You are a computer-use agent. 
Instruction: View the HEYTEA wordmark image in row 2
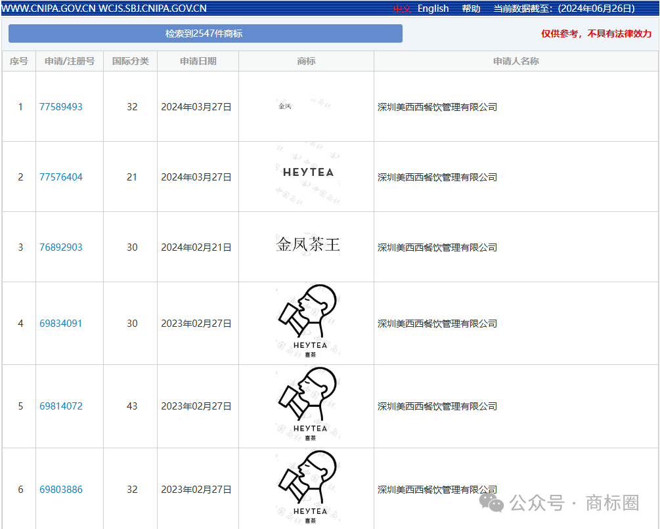point(308,173)
